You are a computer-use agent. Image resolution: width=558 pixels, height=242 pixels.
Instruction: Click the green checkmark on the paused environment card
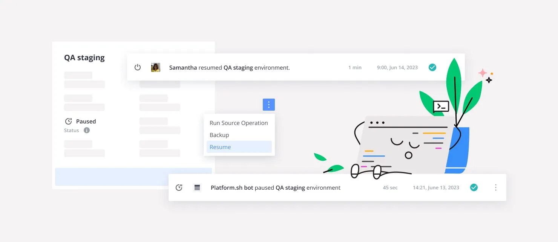(x=474, y=187)
